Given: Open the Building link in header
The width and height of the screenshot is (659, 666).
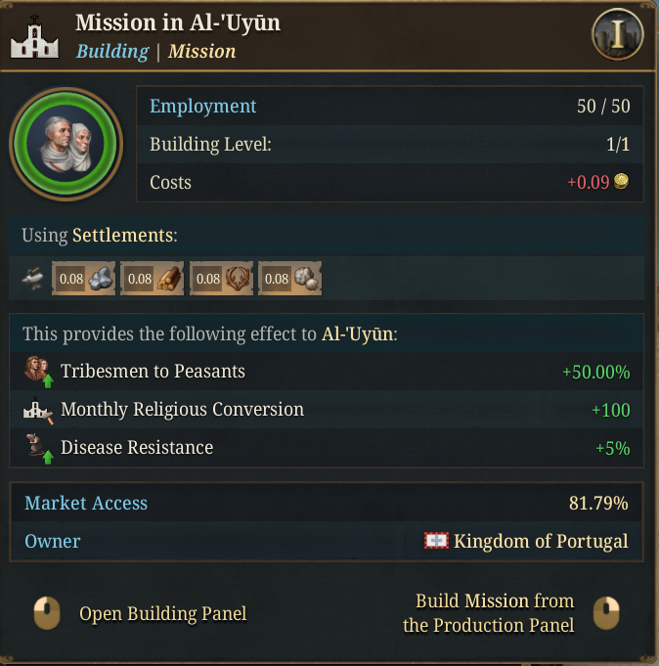Looking at the screenshot, I should pos(112,52).
